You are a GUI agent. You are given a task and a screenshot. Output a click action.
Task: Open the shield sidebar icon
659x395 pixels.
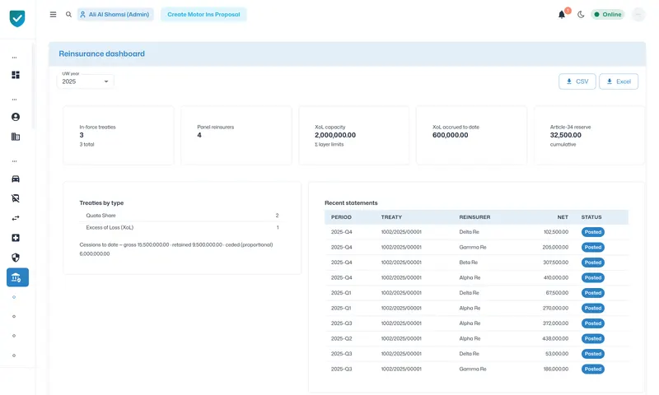coord(16,258)
